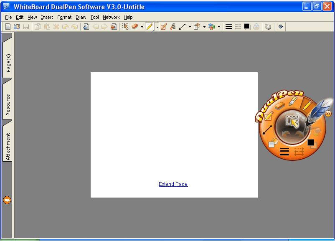
Task: Choose the Select tool in the toolbar
Action: (125, 27)
